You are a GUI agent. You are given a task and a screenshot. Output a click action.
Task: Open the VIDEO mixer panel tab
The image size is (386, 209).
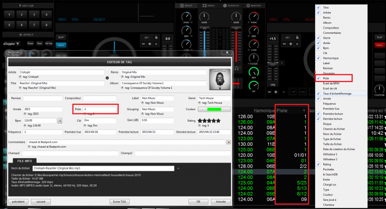(210, 5)
